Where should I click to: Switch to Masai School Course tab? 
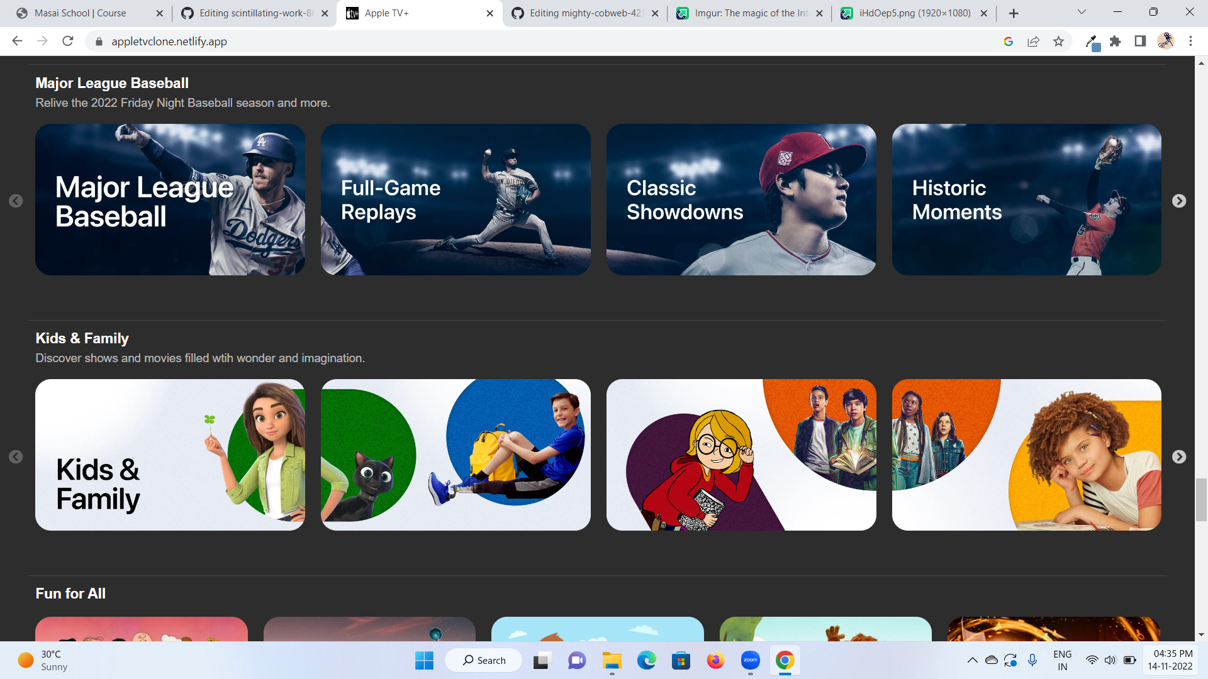click(x=81, y=13)
